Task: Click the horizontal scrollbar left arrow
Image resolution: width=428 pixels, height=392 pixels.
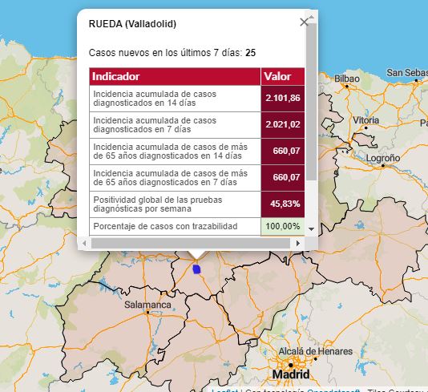Action: coord(84,243)
